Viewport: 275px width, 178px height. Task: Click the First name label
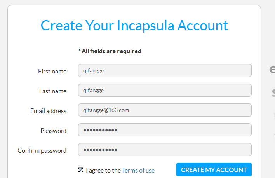click(x=52, y=72)
